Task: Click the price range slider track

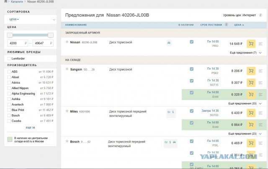Action: point(30,35)
